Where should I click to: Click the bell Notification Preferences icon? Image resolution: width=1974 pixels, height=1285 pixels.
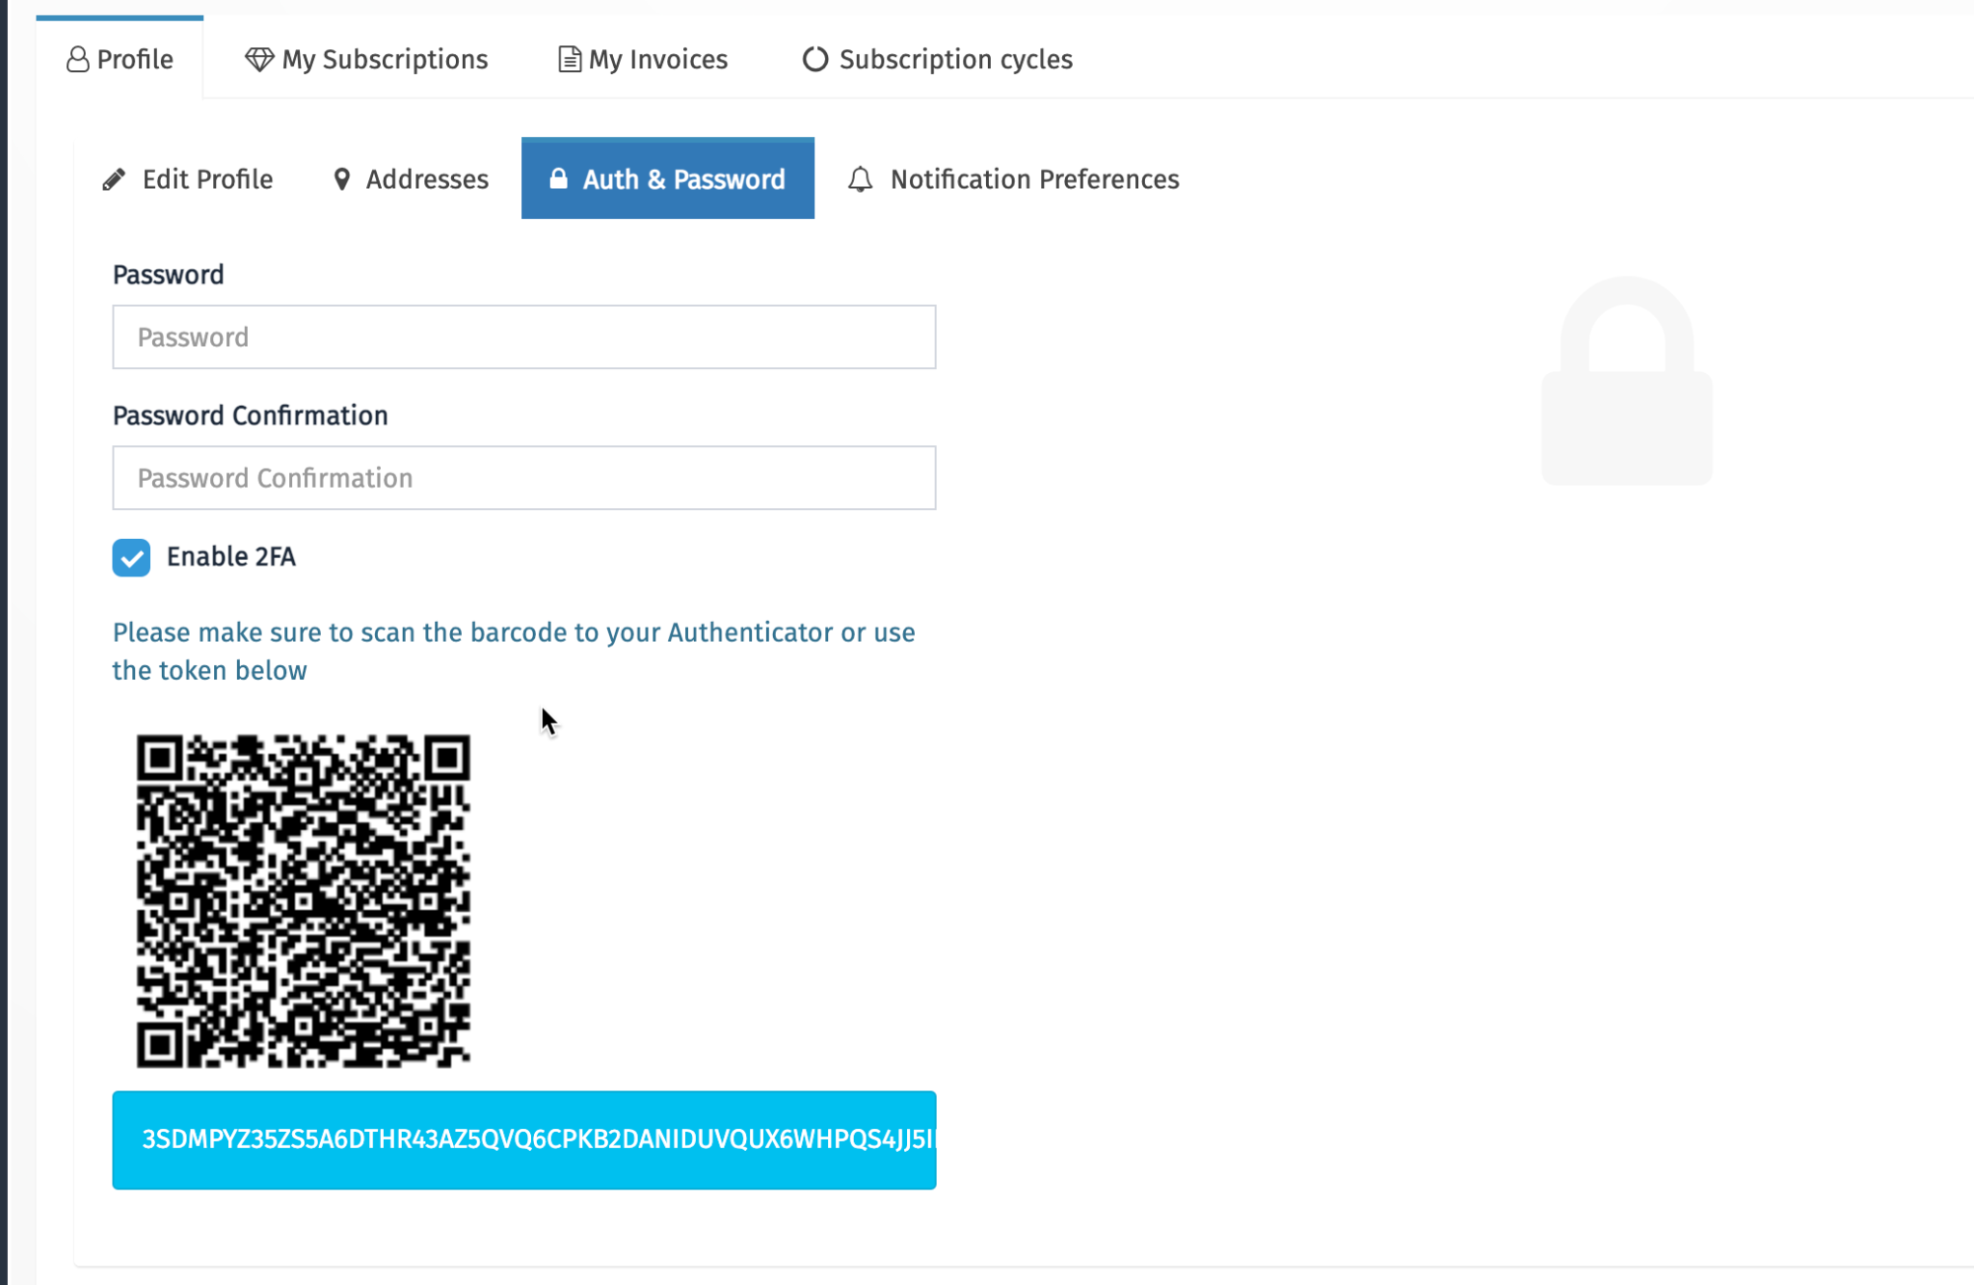tap(860, 179)
